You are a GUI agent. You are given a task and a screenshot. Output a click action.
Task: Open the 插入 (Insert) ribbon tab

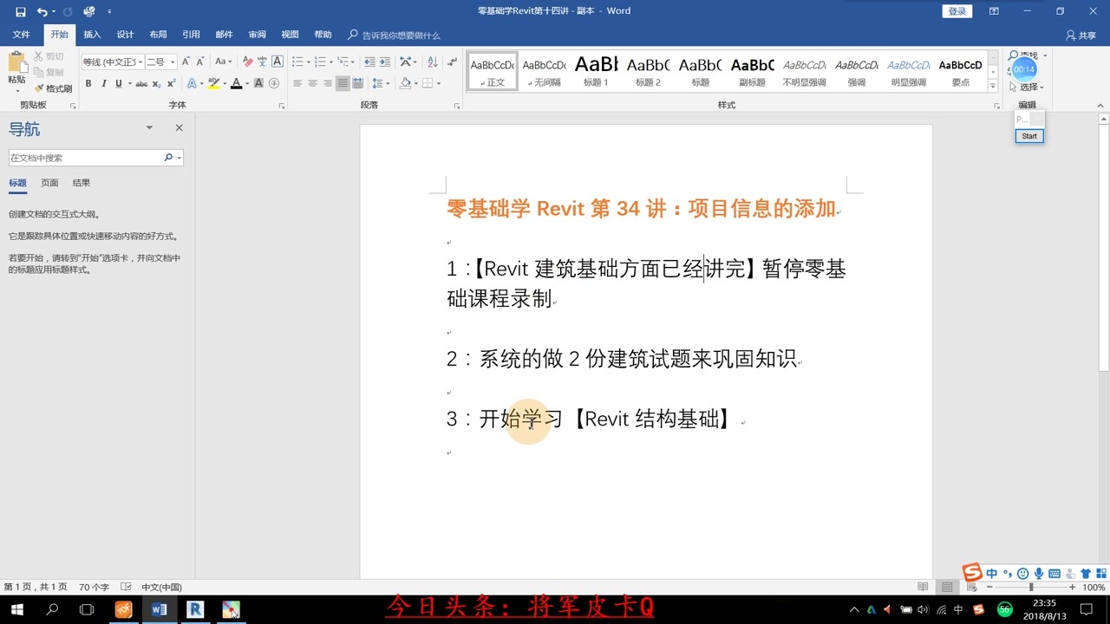(x=92, y=35)
